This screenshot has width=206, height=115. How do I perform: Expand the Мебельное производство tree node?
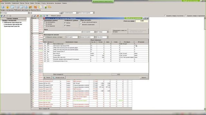point(3,22)
